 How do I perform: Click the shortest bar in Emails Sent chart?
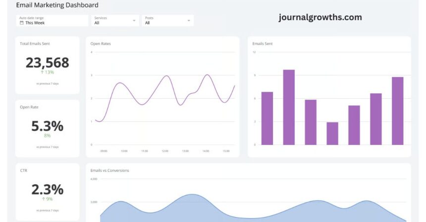332,133
